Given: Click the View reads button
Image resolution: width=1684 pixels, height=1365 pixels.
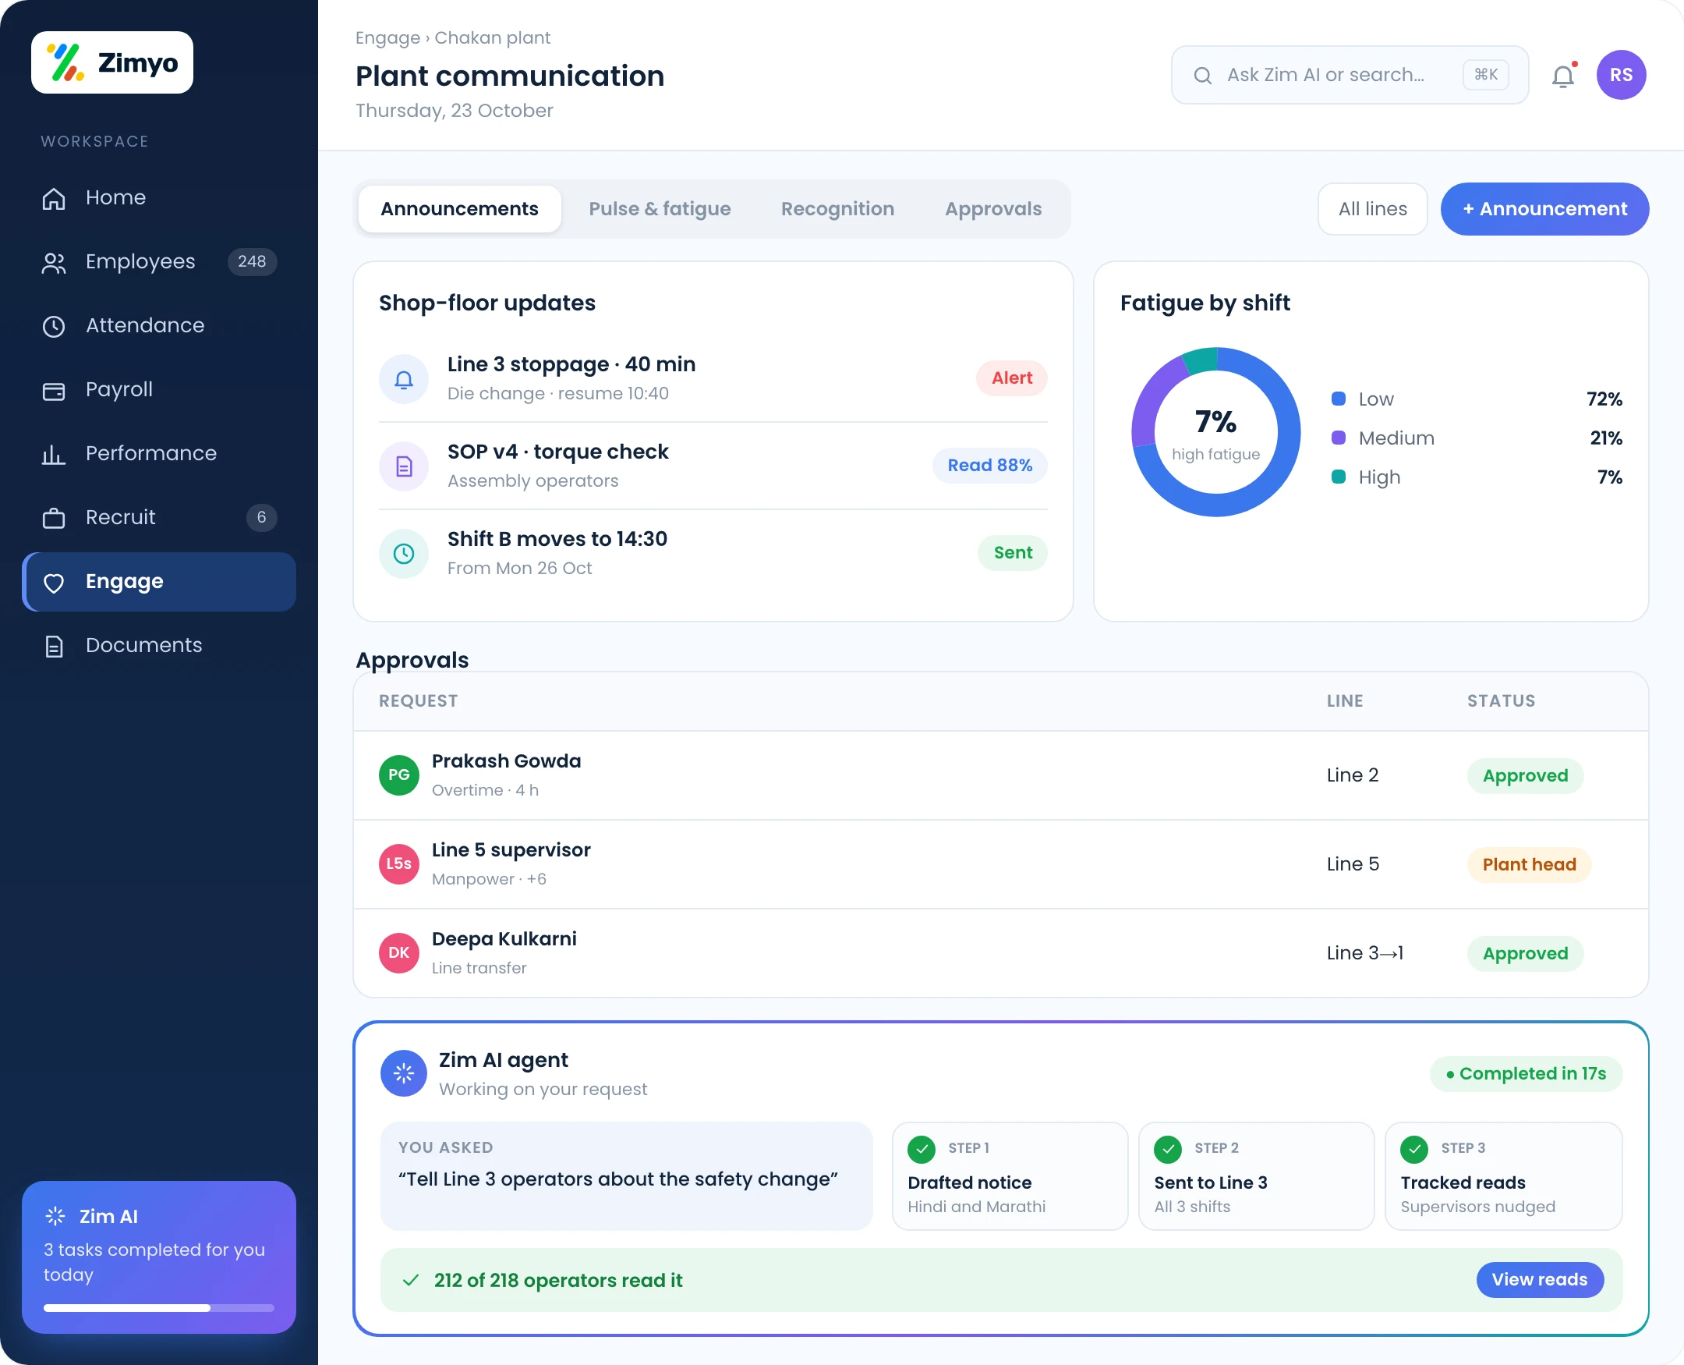Looking at the screenshot, I should click(x=1541, y=1279).
